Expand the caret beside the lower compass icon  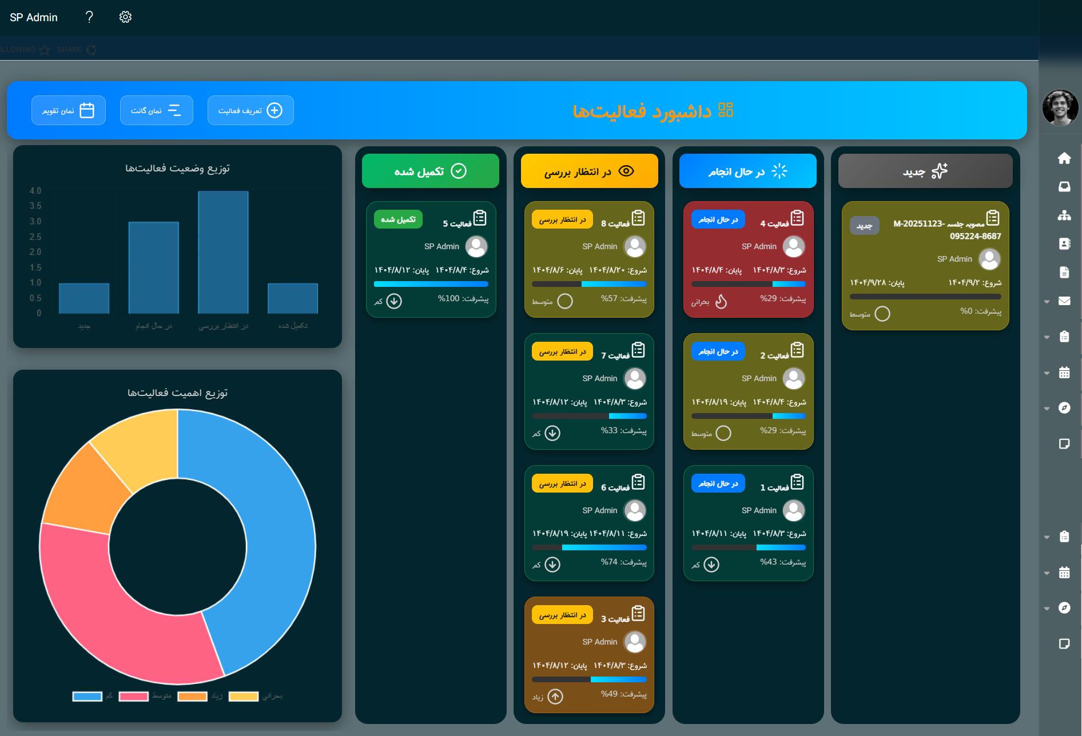pyautogui.click(x=1047, y=609)
